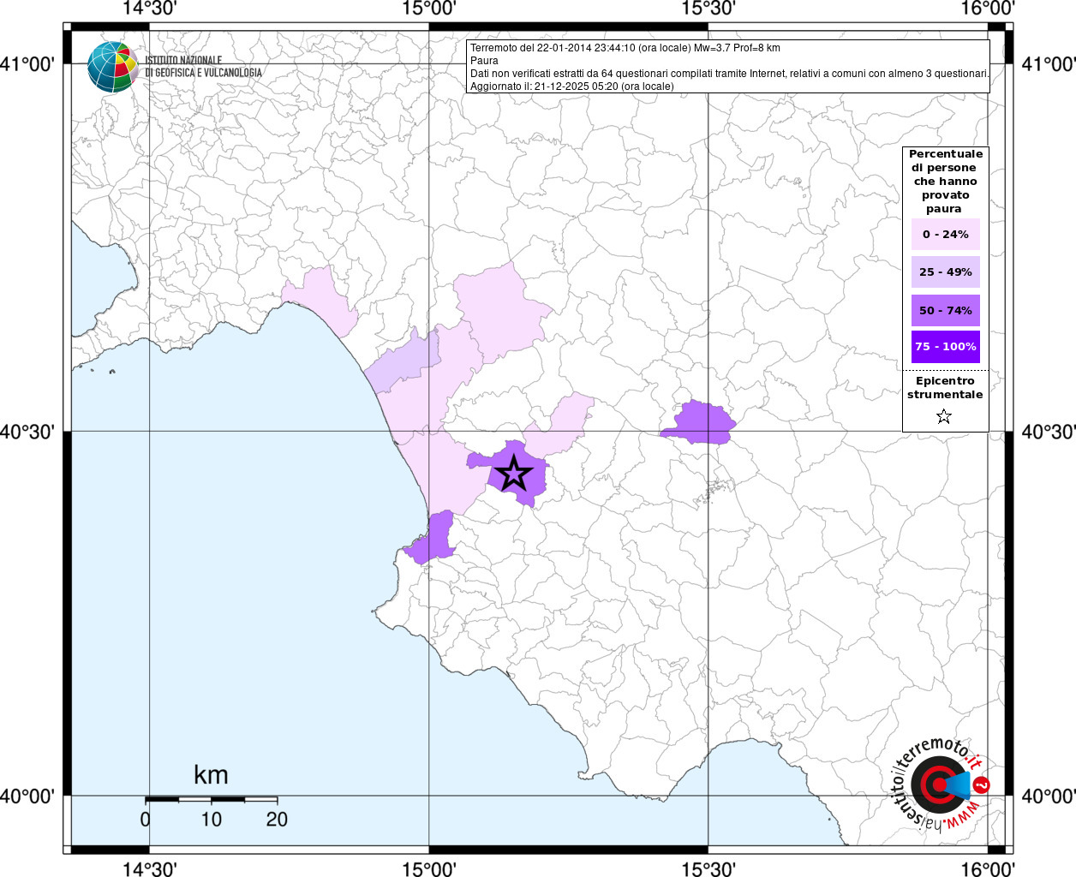Click the top 15°00' longitude label
This screenshot has height=877, width=1076.
click(428, 9)
